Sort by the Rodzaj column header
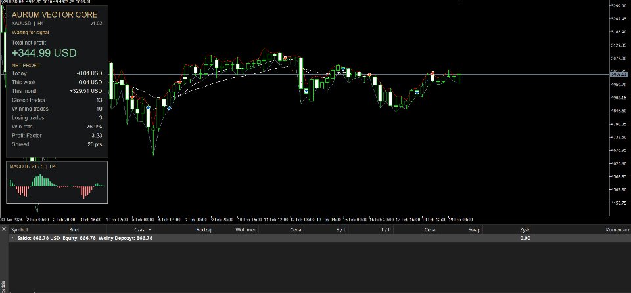 204,230
